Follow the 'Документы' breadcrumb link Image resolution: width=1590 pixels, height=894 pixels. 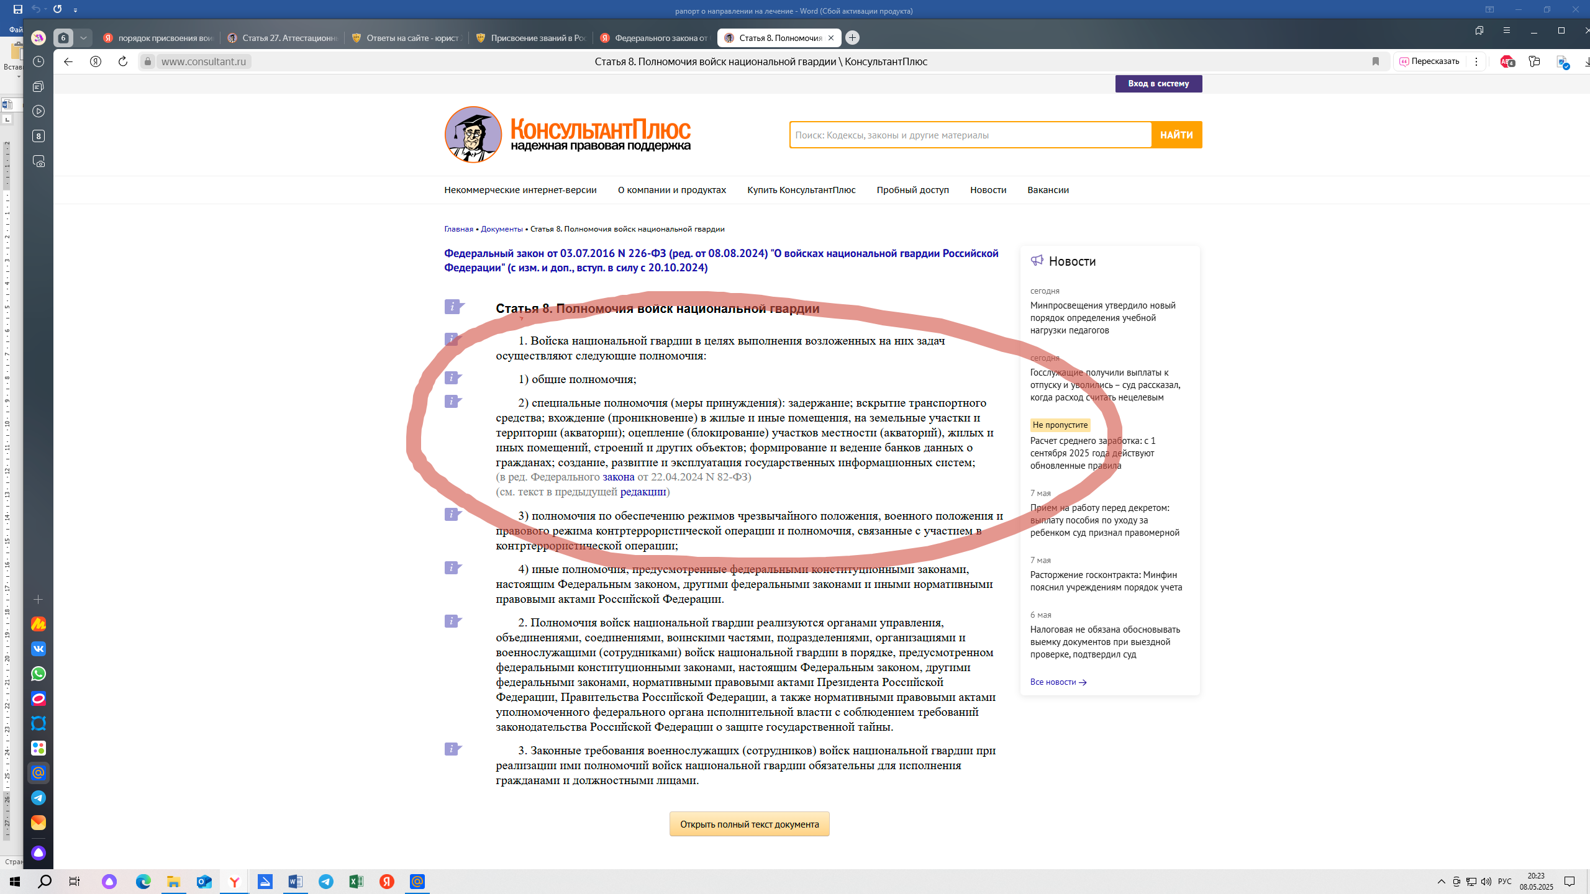point(502,229)
